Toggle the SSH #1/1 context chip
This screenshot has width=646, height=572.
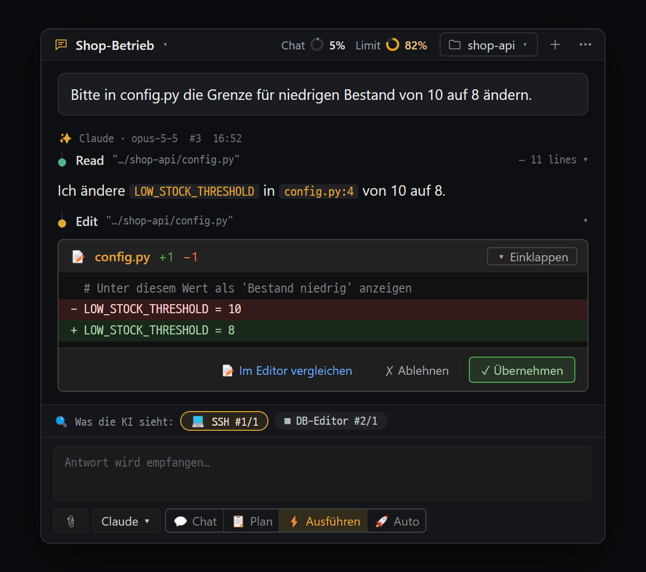click(x=224, y=421)
